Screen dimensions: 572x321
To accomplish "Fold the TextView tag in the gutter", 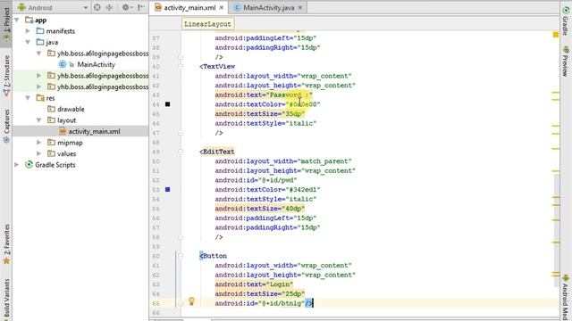I will pyautogui.click(x=181, y=67).
